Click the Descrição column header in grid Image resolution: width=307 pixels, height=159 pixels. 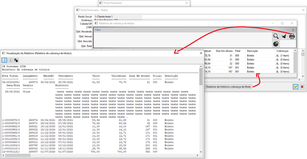point(252,51)
